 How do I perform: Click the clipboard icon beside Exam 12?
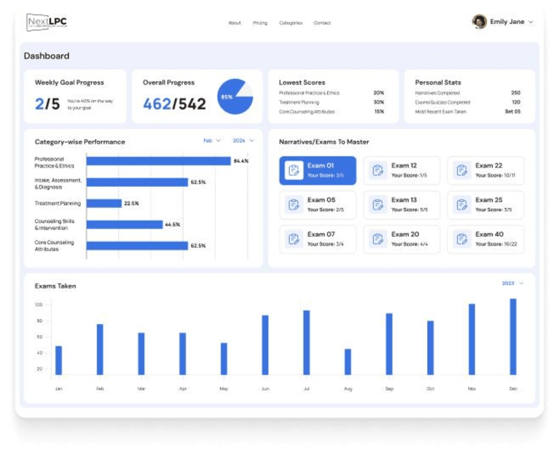point(378,170)
